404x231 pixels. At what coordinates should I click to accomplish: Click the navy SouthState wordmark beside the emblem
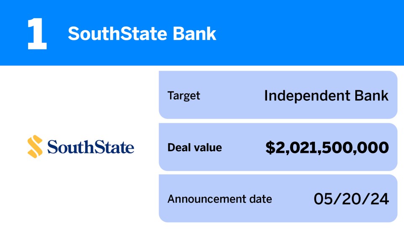pos(91,147)
